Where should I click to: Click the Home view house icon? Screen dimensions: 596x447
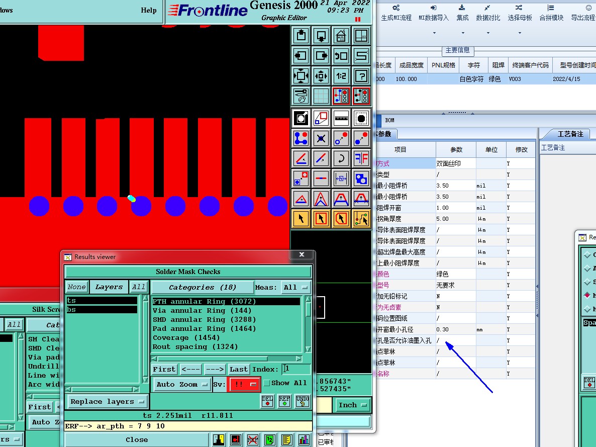click(341, 36)
